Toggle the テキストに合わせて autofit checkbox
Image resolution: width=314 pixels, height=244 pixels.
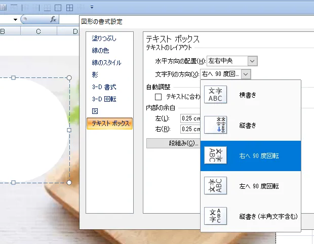pos(159,96)
